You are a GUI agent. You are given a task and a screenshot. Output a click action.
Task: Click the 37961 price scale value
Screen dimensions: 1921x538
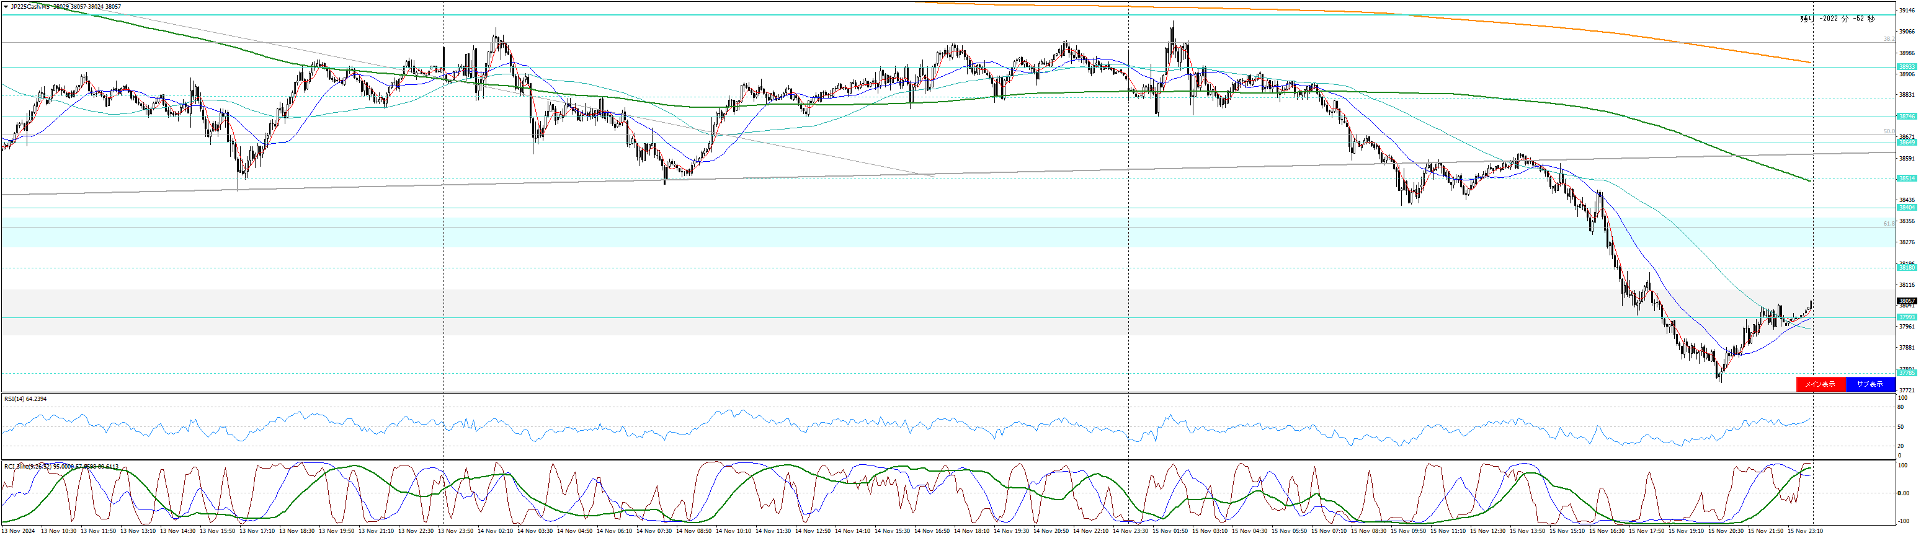1907,327
